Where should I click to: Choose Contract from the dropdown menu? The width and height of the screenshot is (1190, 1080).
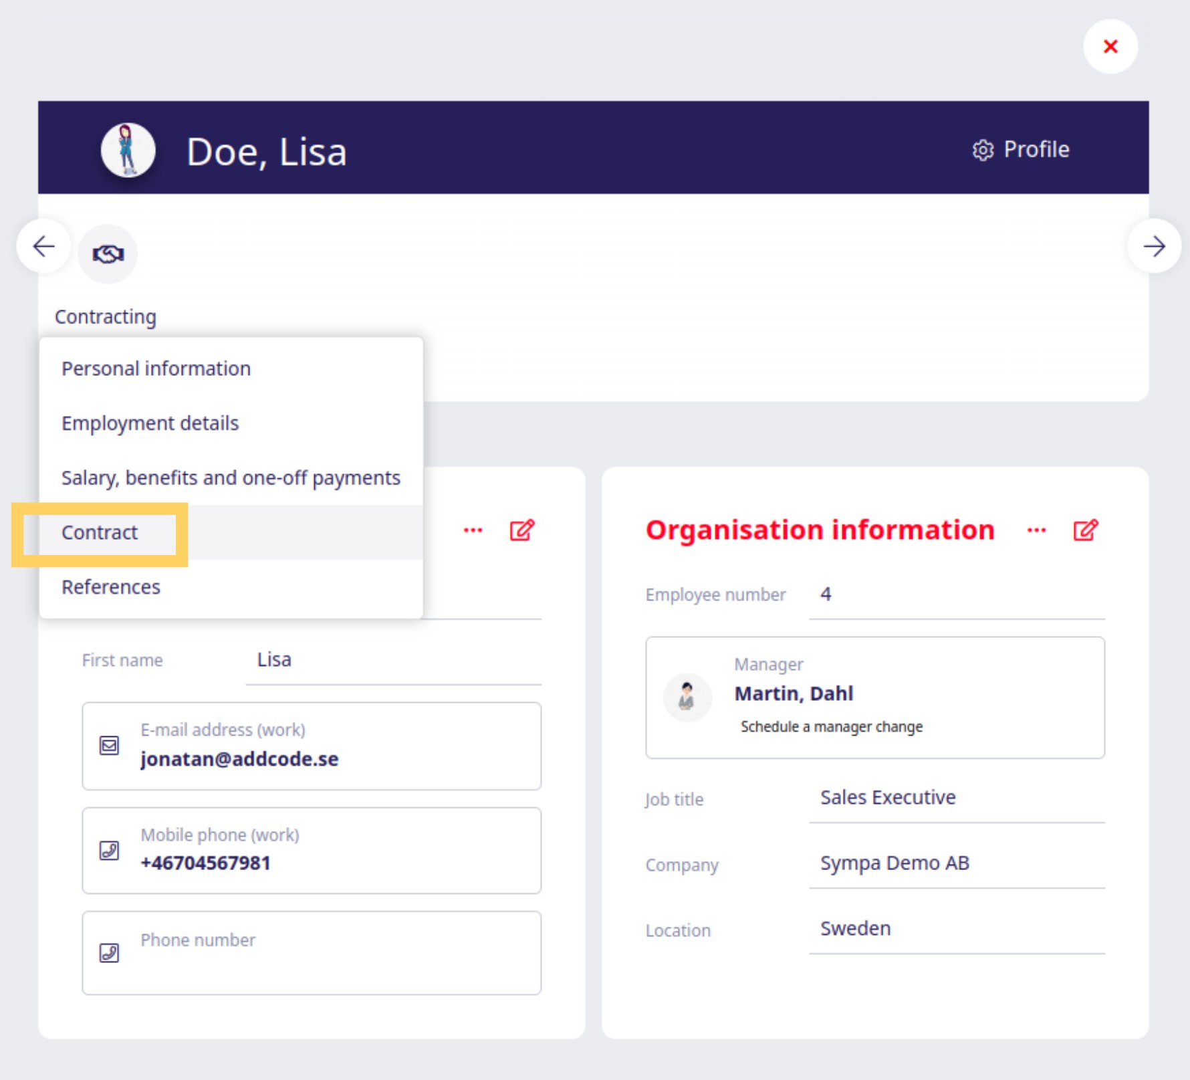coord(231,532)
